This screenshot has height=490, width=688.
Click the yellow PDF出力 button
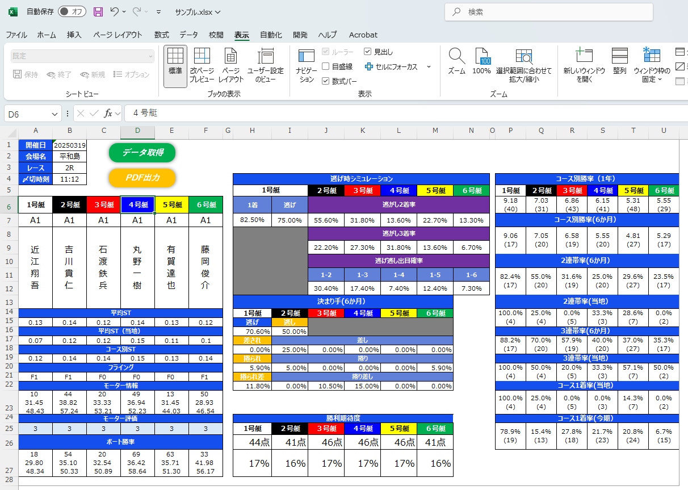coord(142,178)
